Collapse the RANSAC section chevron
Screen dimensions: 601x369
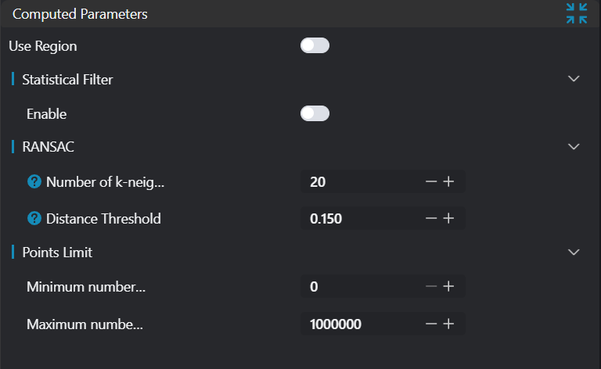574,146
